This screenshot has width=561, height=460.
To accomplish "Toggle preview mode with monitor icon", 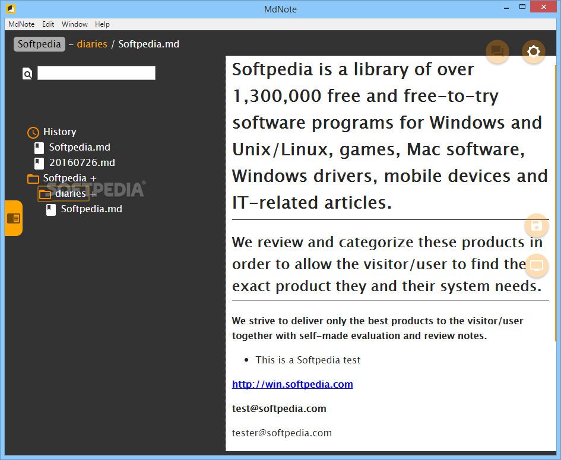I will point(536,266).
